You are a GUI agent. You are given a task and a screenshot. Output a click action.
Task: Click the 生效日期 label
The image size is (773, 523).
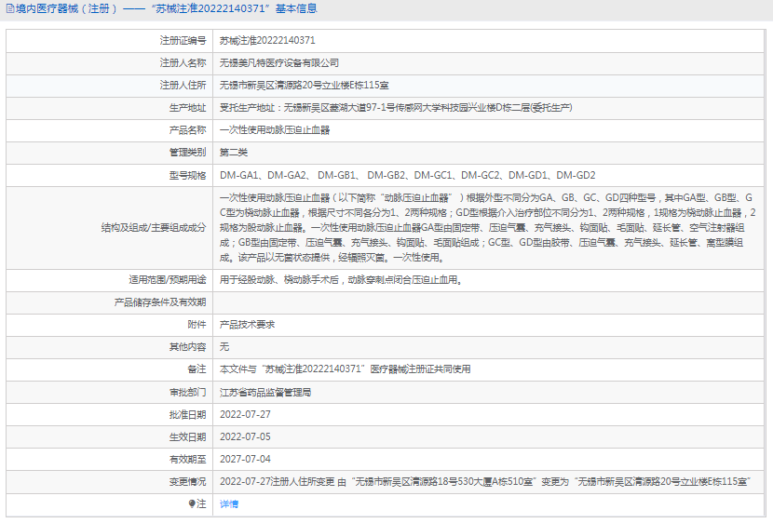(187, 436)
